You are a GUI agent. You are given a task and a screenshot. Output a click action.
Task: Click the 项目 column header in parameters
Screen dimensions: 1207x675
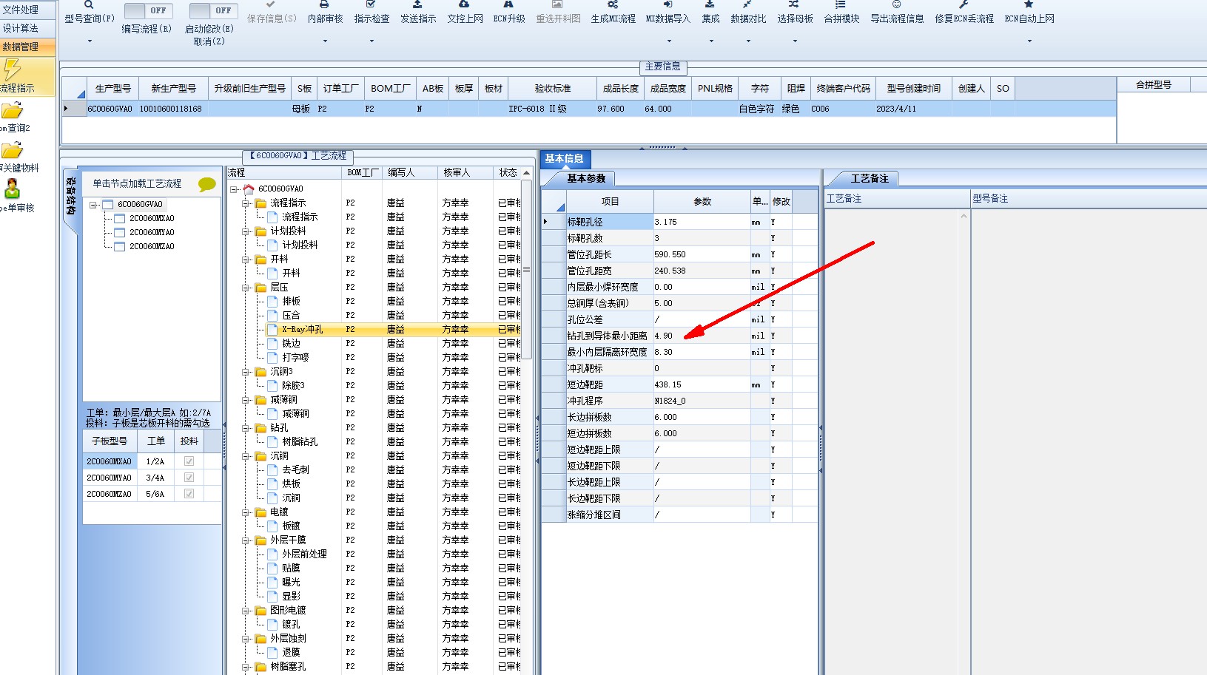(610, 201)
